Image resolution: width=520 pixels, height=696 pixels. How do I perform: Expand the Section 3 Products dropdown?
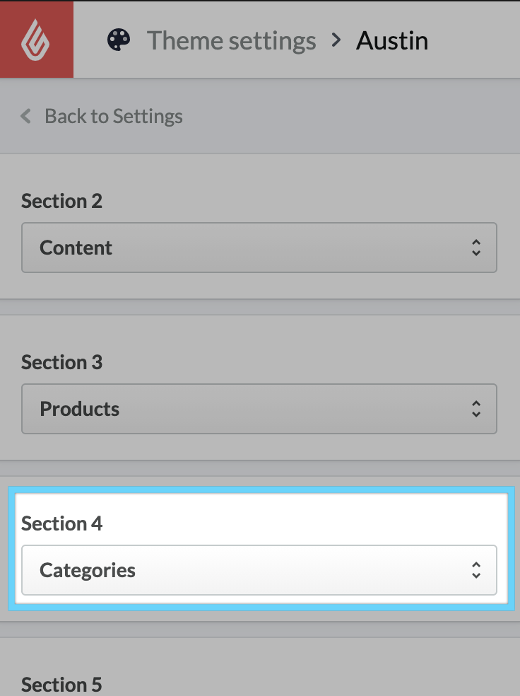(259, 409)
